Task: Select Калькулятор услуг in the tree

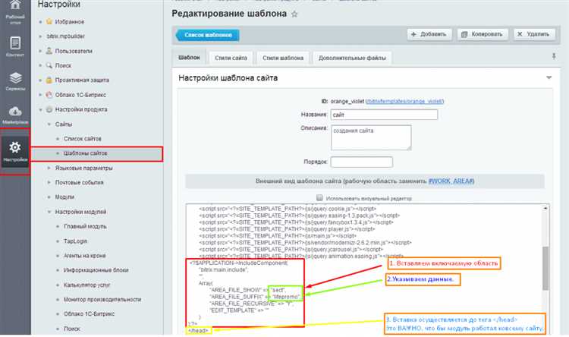Action: [x=86, y=285]
